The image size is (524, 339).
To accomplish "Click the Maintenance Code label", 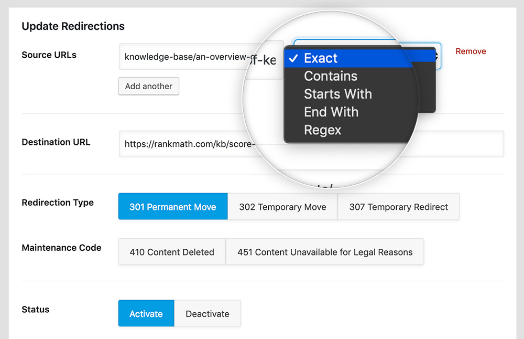I will point(61,248).
